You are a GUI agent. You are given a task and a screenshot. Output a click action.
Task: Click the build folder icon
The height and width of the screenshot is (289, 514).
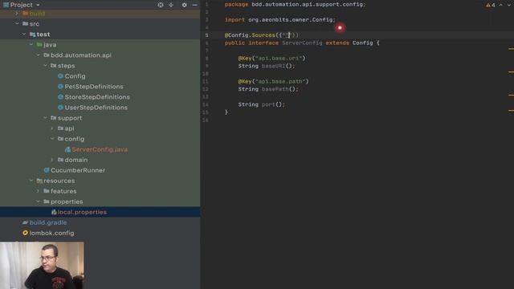(25, 14)
